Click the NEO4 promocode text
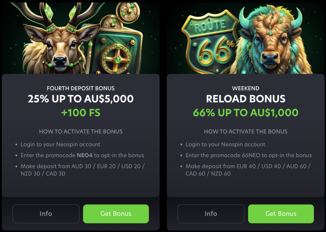The height and width of the screenshot is (232, 326). click(x=84, y=155)
